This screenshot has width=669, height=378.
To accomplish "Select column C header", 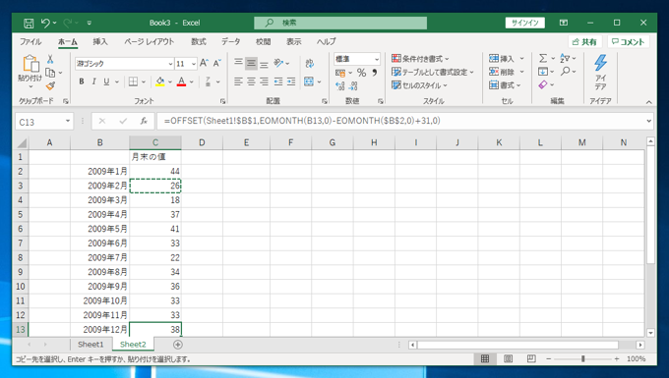I will 155,142.
